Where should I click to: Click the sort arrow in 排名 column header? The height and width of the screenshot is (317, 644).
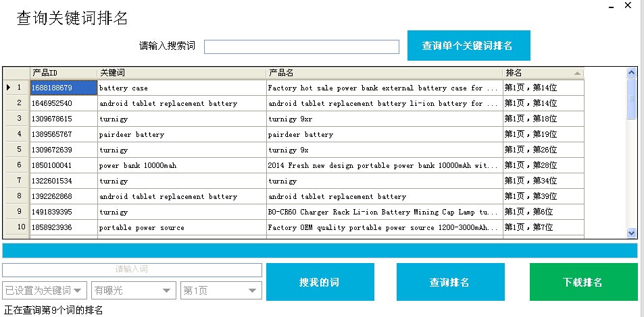click(577, 73)
